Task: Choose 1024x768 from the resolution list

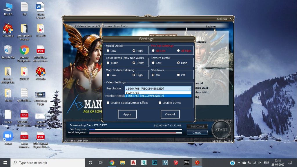Action: pos(158,92)
